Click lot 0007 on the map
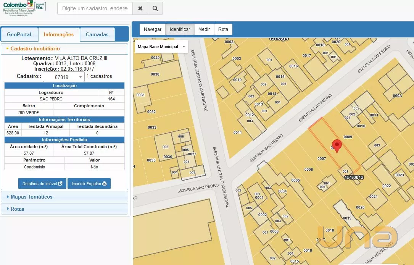 tap(321, 158)
